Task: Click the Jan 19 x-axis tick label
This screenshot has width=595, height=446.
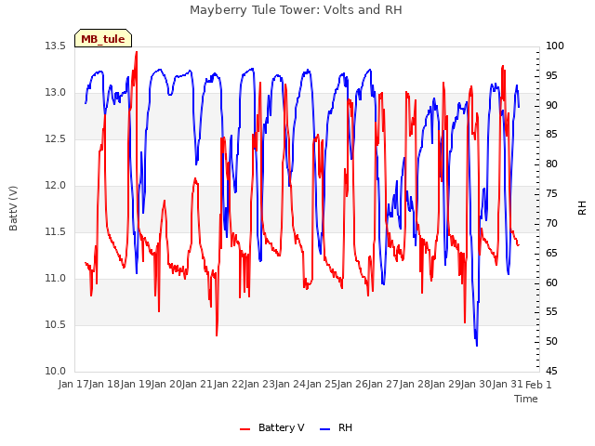Action: [136, 384]
